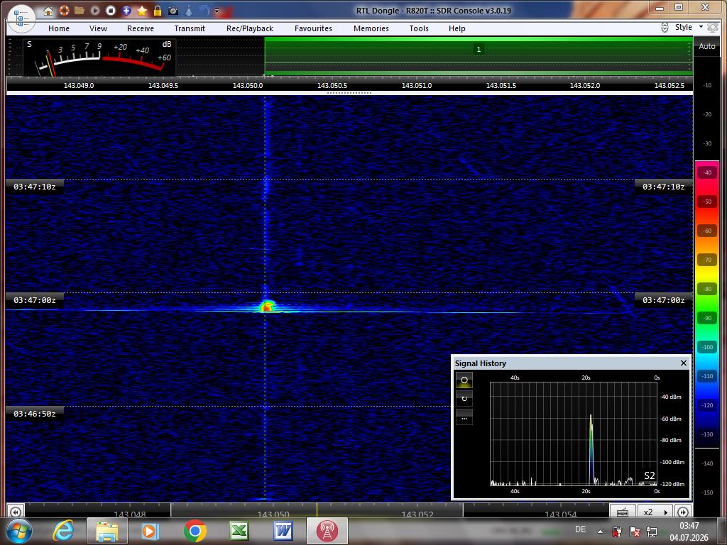
Task: Click the Play start radio icon
Action: coord(95,10)
